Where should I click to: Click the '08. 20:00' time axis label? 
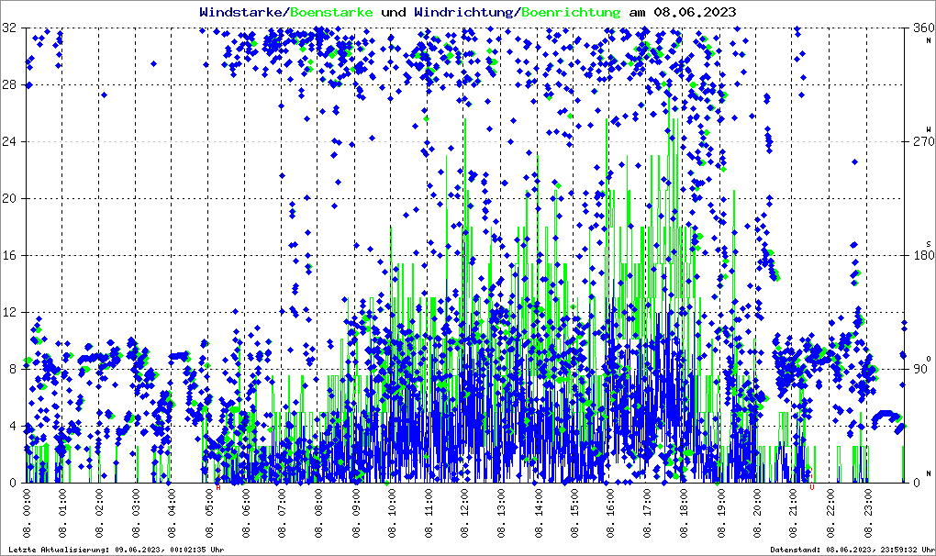[757, 514]
